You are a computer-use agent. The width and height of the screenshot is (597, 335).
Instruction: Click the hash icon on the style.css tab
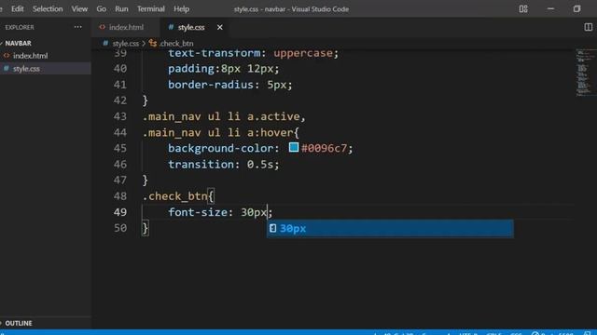tap(171, 27)
